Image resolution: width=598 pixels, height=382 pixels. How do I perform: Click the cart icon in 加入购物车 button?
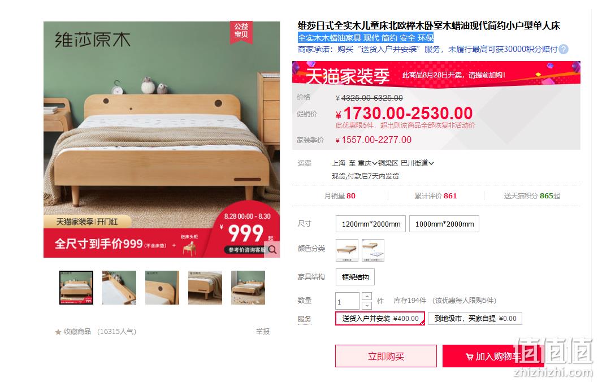470,357
